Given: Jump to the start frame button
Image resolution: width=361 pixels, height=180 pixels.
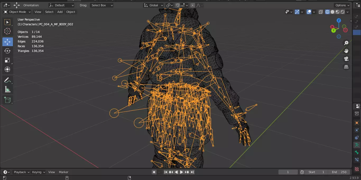Looking at the screenshot, I should coord(166,172).
